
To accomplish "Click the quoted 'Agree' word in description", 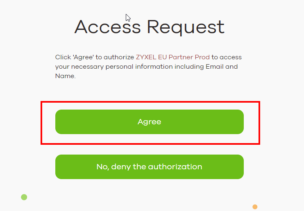I will (83, 57).
